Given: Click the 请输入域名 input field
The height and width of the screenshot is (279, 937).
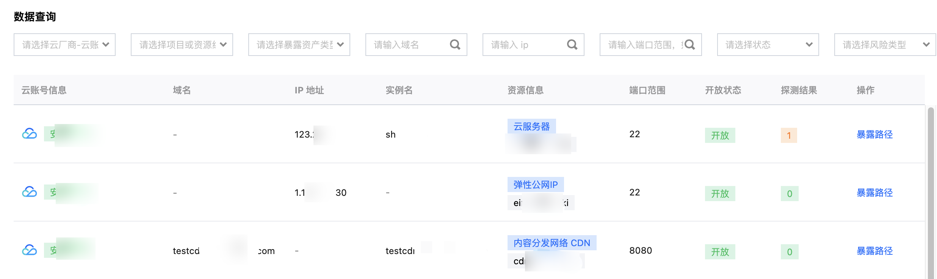Looking at the screenshot, I should point(409,45).
